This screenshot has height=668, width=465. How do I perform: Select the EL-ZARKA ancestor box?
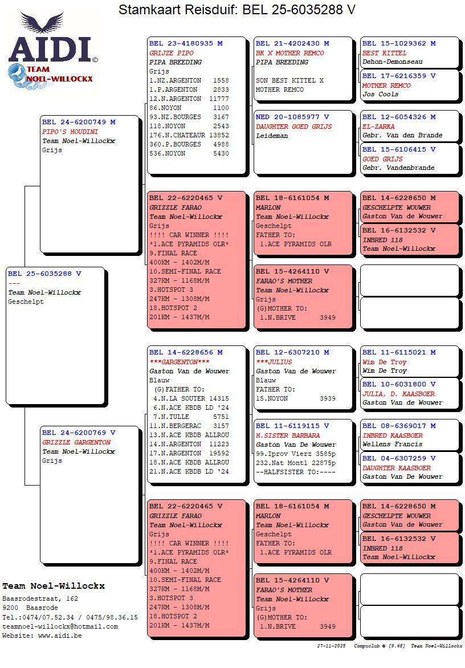click(x=409, y=126)
